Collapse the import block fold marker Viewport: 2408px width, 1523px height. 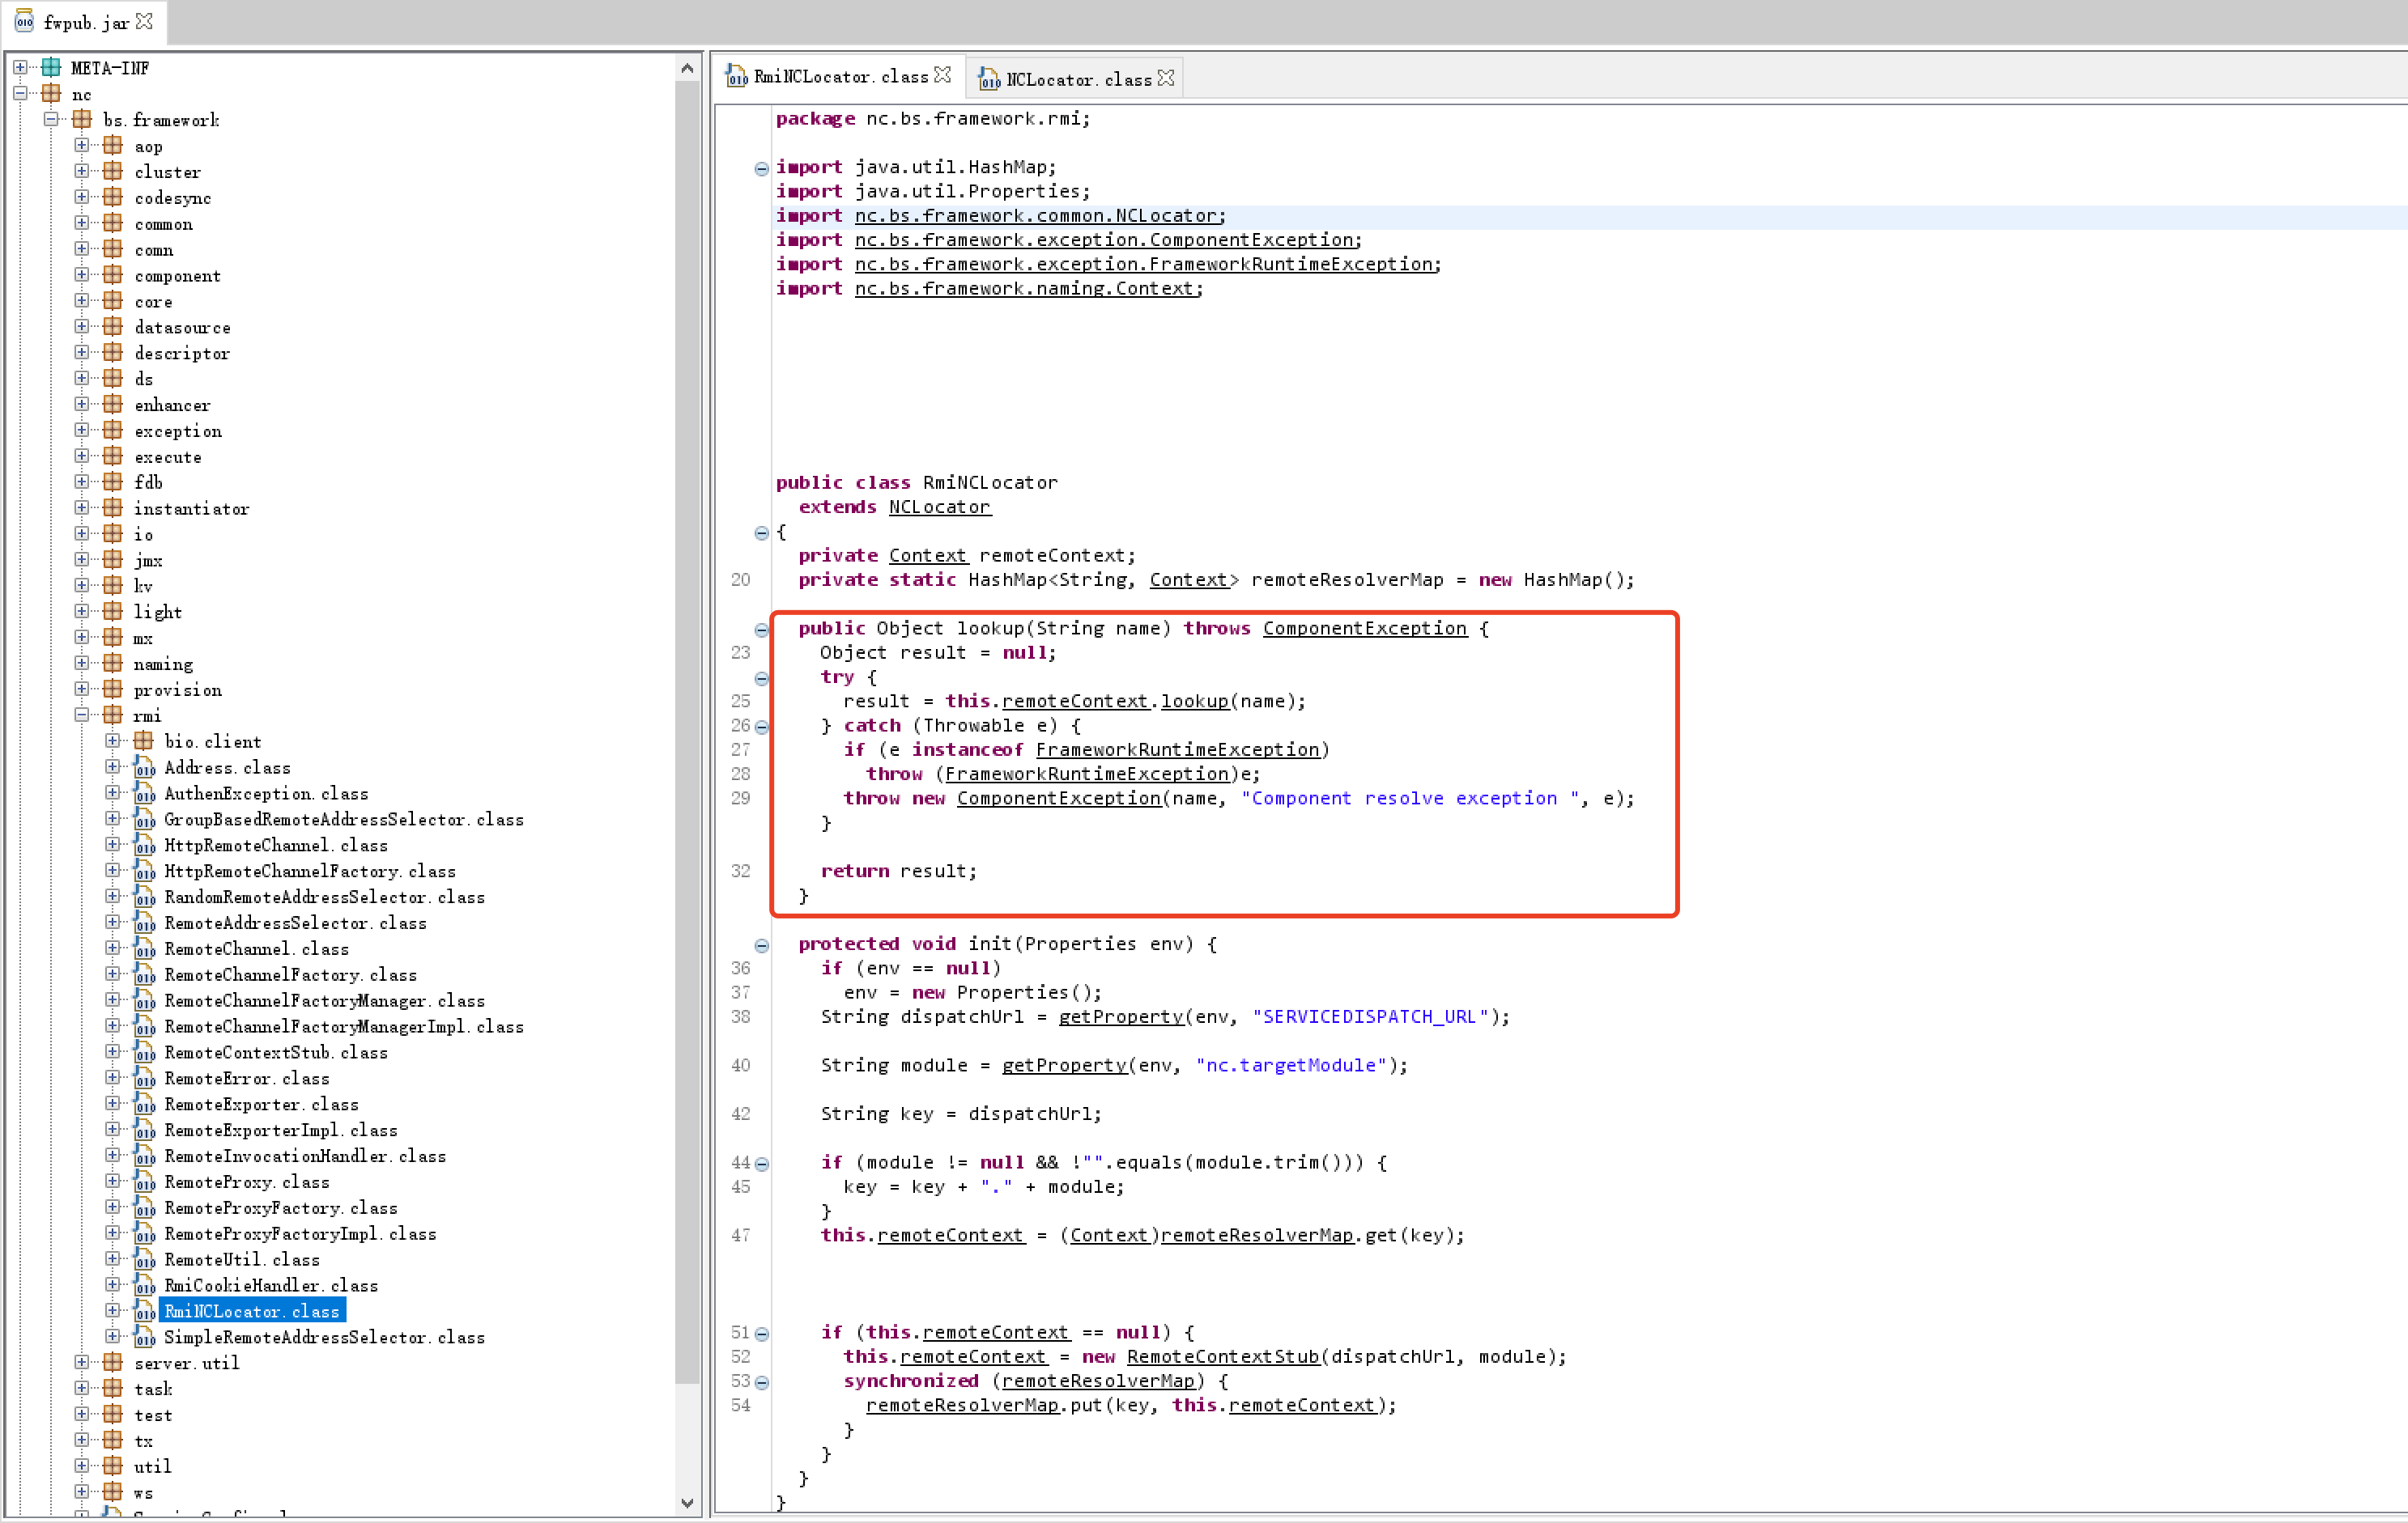761,168
